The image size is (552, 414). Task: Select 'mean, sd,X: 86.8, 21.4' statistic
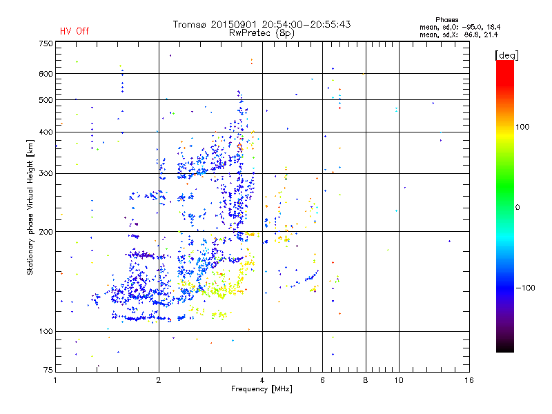click(459, 34)
